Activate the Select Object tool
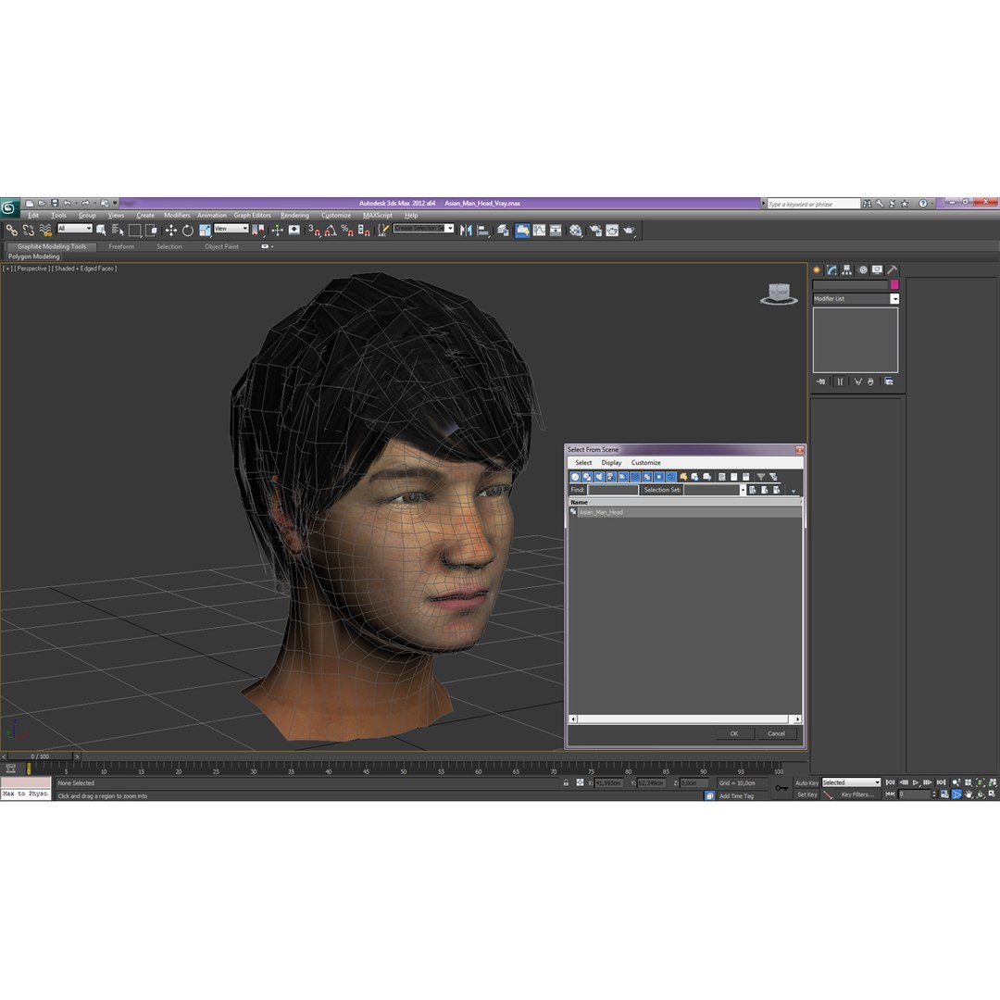This screenshot has height=1000, width=1000. pos(101,231)
